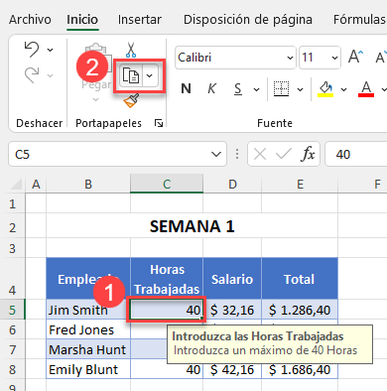Viewport: 387px width, 391px height.
Task: Click cell with $ 1.686,40 total
Action: pyautogui.click(x=300, y=369)
